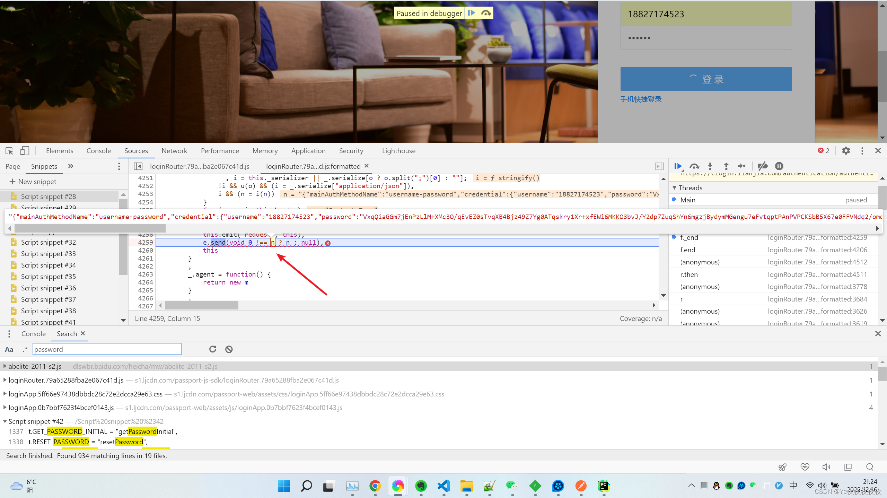Toggle device toolbar icon
887x498 pixels.
click(x=24, y=151)
